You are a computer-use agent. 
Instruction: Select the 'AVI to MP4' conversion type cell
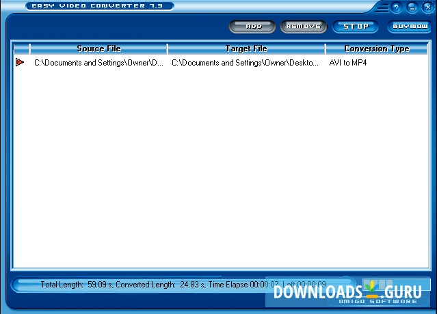click(348, 63)
